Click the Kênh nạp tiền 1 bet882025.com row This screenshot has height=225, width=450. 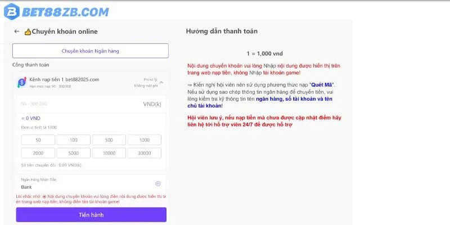[91, 82]
